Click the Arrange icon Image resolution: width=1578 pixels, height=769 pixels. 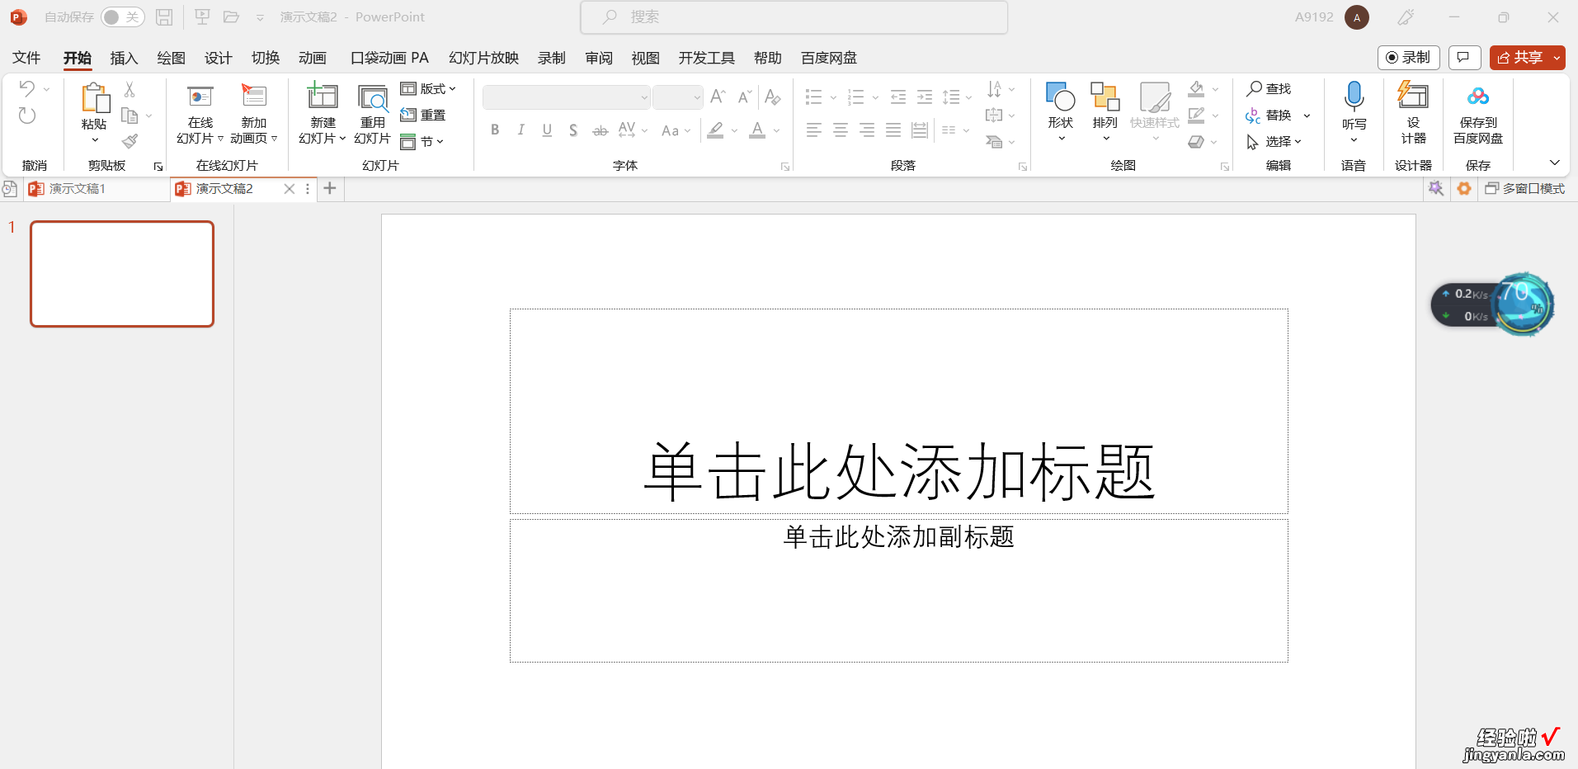click(1105, 97)
